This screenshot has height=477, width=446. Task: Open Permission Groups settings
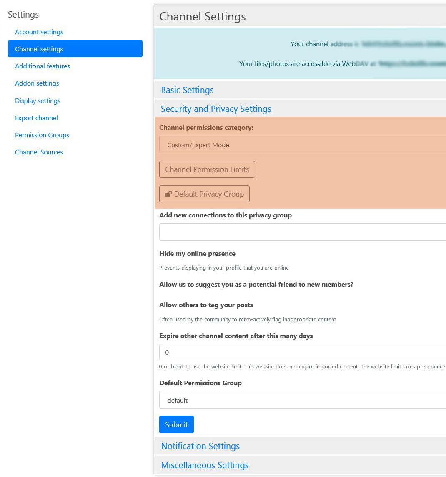click(42, 135)
